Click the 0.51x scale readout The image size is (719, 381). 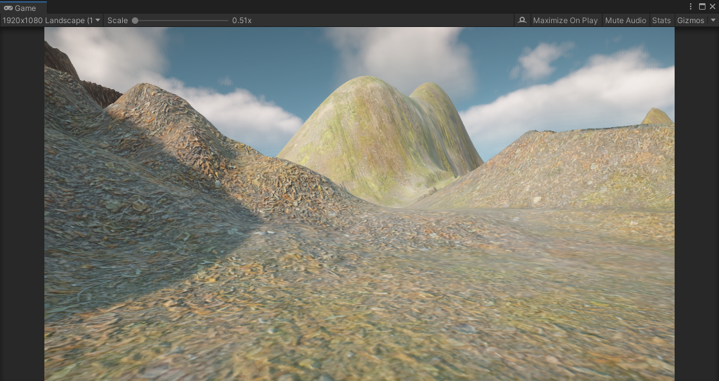241,20
